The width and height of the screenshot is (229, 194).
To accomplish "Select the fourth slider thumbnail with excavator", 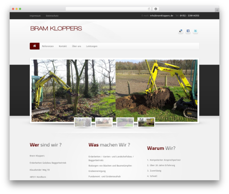I will [146, 122].
